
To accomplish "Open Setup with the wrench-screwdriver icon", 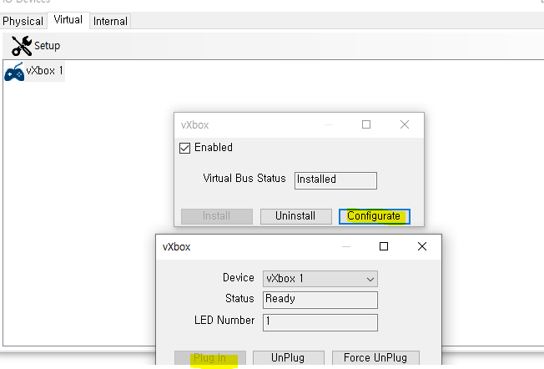I will pos(22,46).
